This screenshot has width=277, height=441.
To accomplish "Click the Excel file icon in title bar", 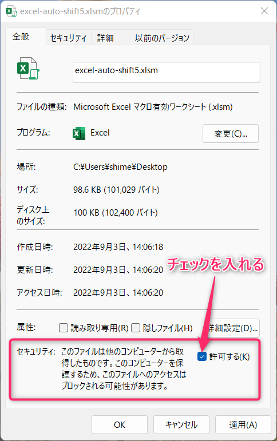I will point(11,11).
